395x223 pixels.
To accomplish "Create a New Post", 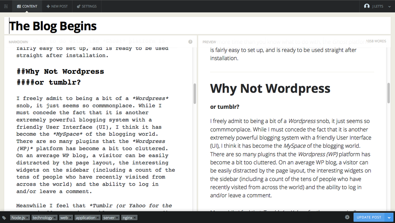I will click(x=57, y=6).
